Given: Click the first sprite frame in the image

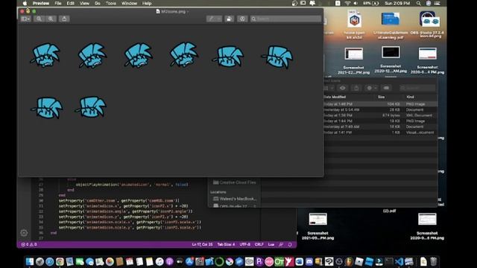Looking at the screenshot, I should pyautogui.click(x=45, y=55).
